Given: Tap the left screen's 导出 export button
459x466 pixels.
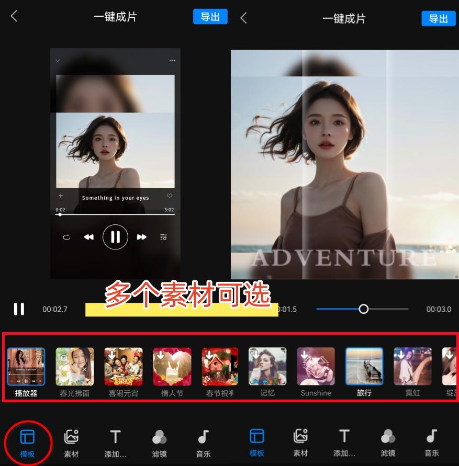Looking at the screenshot, I should pyautogui.click(x=210, y=16).
